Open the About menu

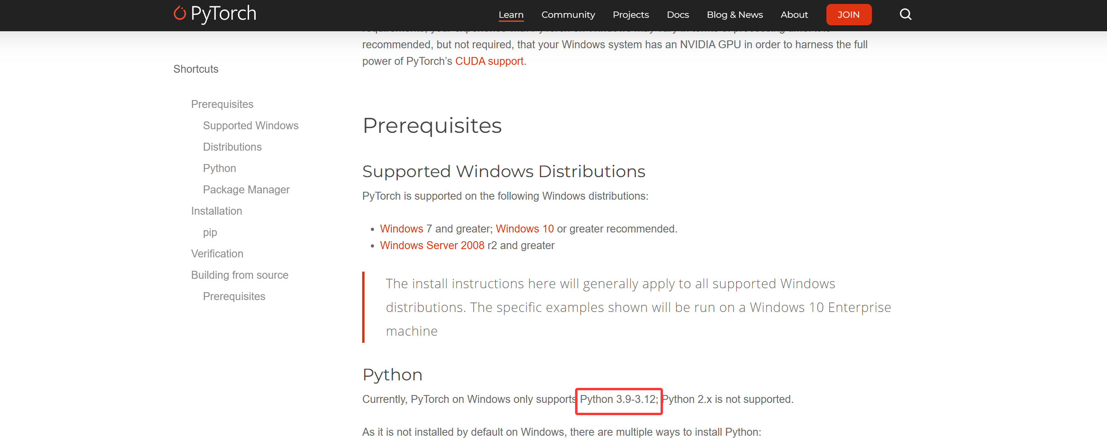point(794,15)
